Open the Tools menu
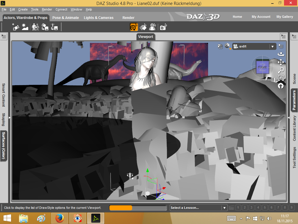Image resolution: width=298 pixels, height=224 pixels. tap(35, 9)
